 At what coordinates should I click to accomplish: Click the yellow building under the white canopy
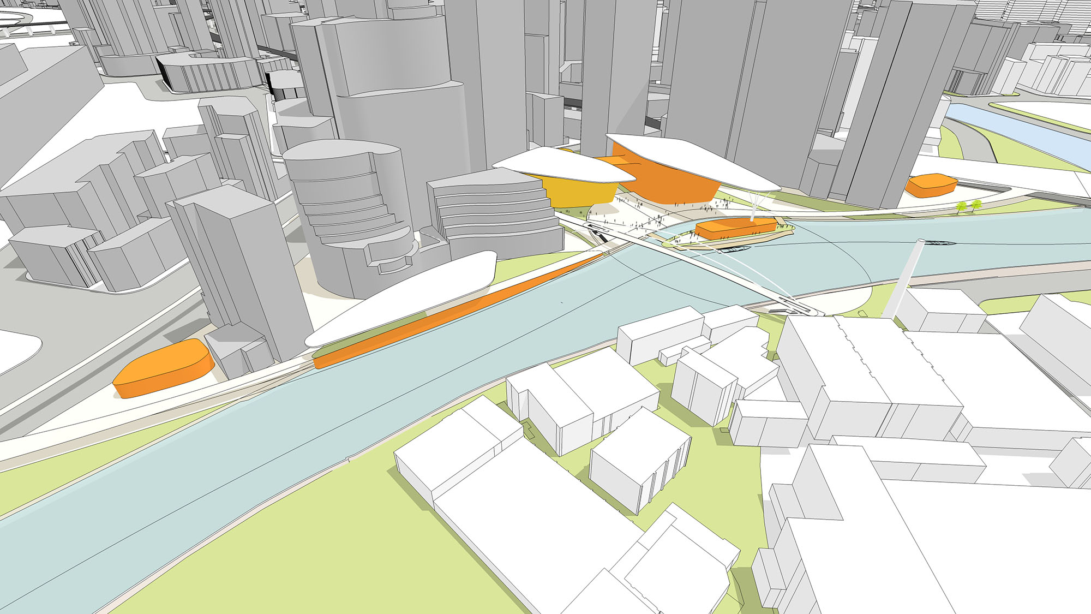tap(578, 193)
